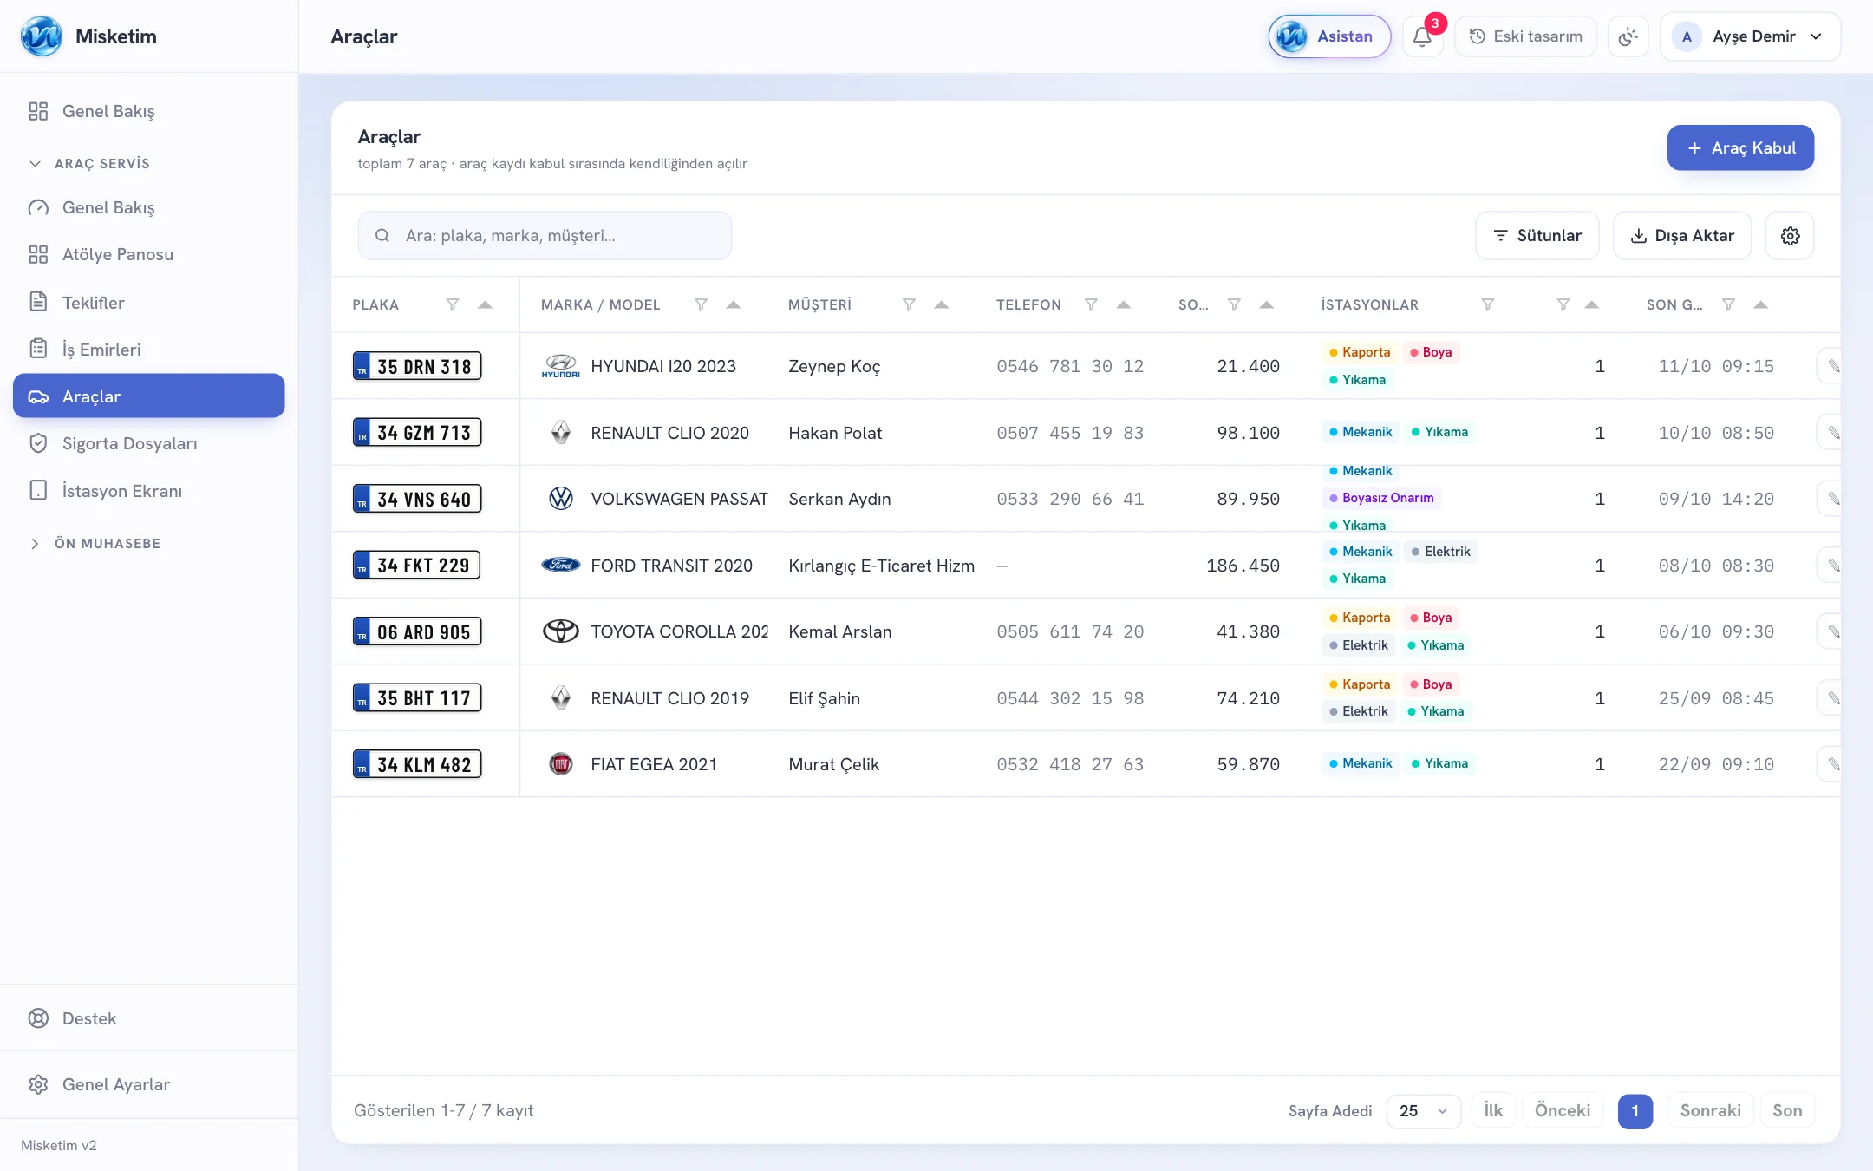The height and width of the screenshot is (1171, 1873).
Task: Go to Sonraki page
Action: (x=1710, y=1111)
